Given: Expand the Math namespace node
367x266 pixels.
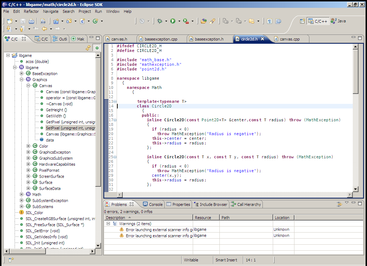Looking at the screenshot, I should pos(22,195).
